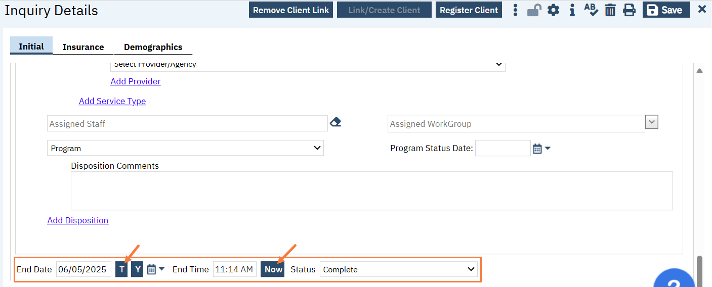Switch to the Insurance tab

tap(83, 47)
